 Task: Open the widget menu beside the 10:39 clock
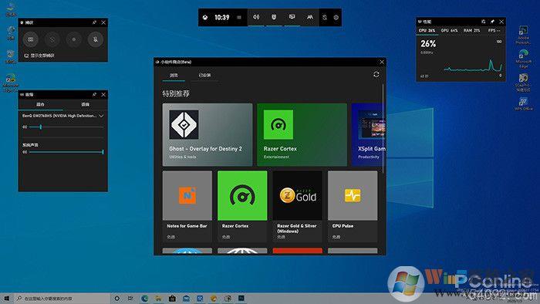click(239, 17)
